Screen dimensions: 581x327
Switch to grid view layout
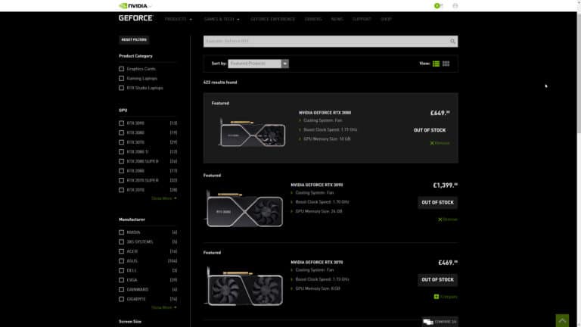point(446,64)
